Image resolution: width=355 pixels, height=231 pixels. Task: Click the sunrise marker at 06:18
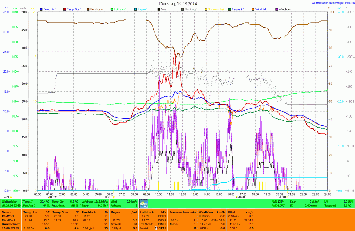[114, 197]
